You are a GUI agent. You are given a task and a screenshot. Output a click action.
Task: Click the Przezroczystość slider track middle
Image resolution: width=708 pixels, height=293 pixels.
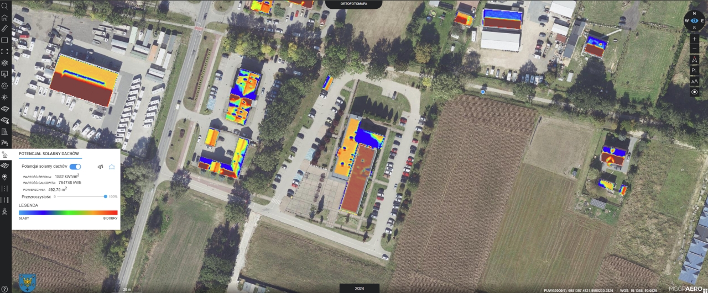(80, 196)
